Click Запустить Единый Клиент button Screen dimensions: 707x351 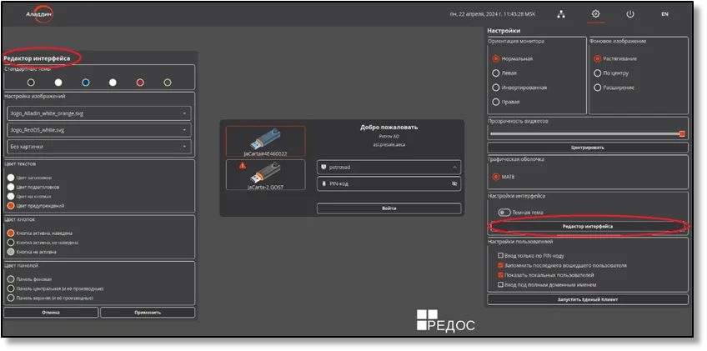[x=588, y=299]
